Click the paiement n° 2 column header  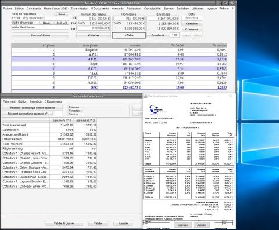pos(85,121)
